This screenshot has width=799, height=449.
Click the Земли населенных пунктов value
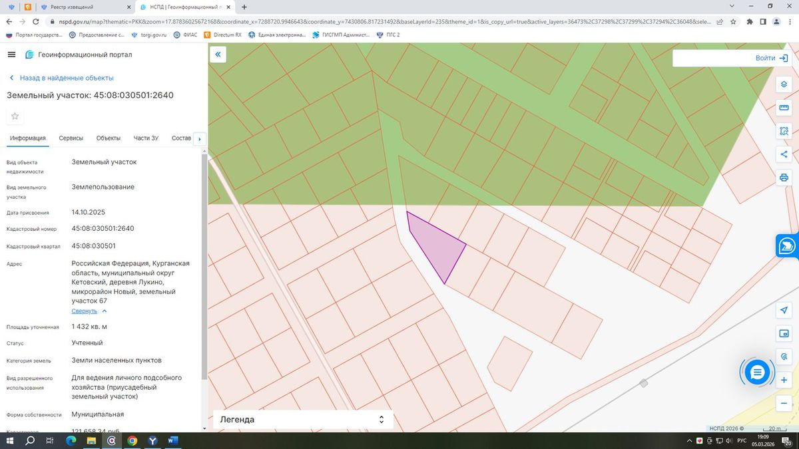click(117, 360)
